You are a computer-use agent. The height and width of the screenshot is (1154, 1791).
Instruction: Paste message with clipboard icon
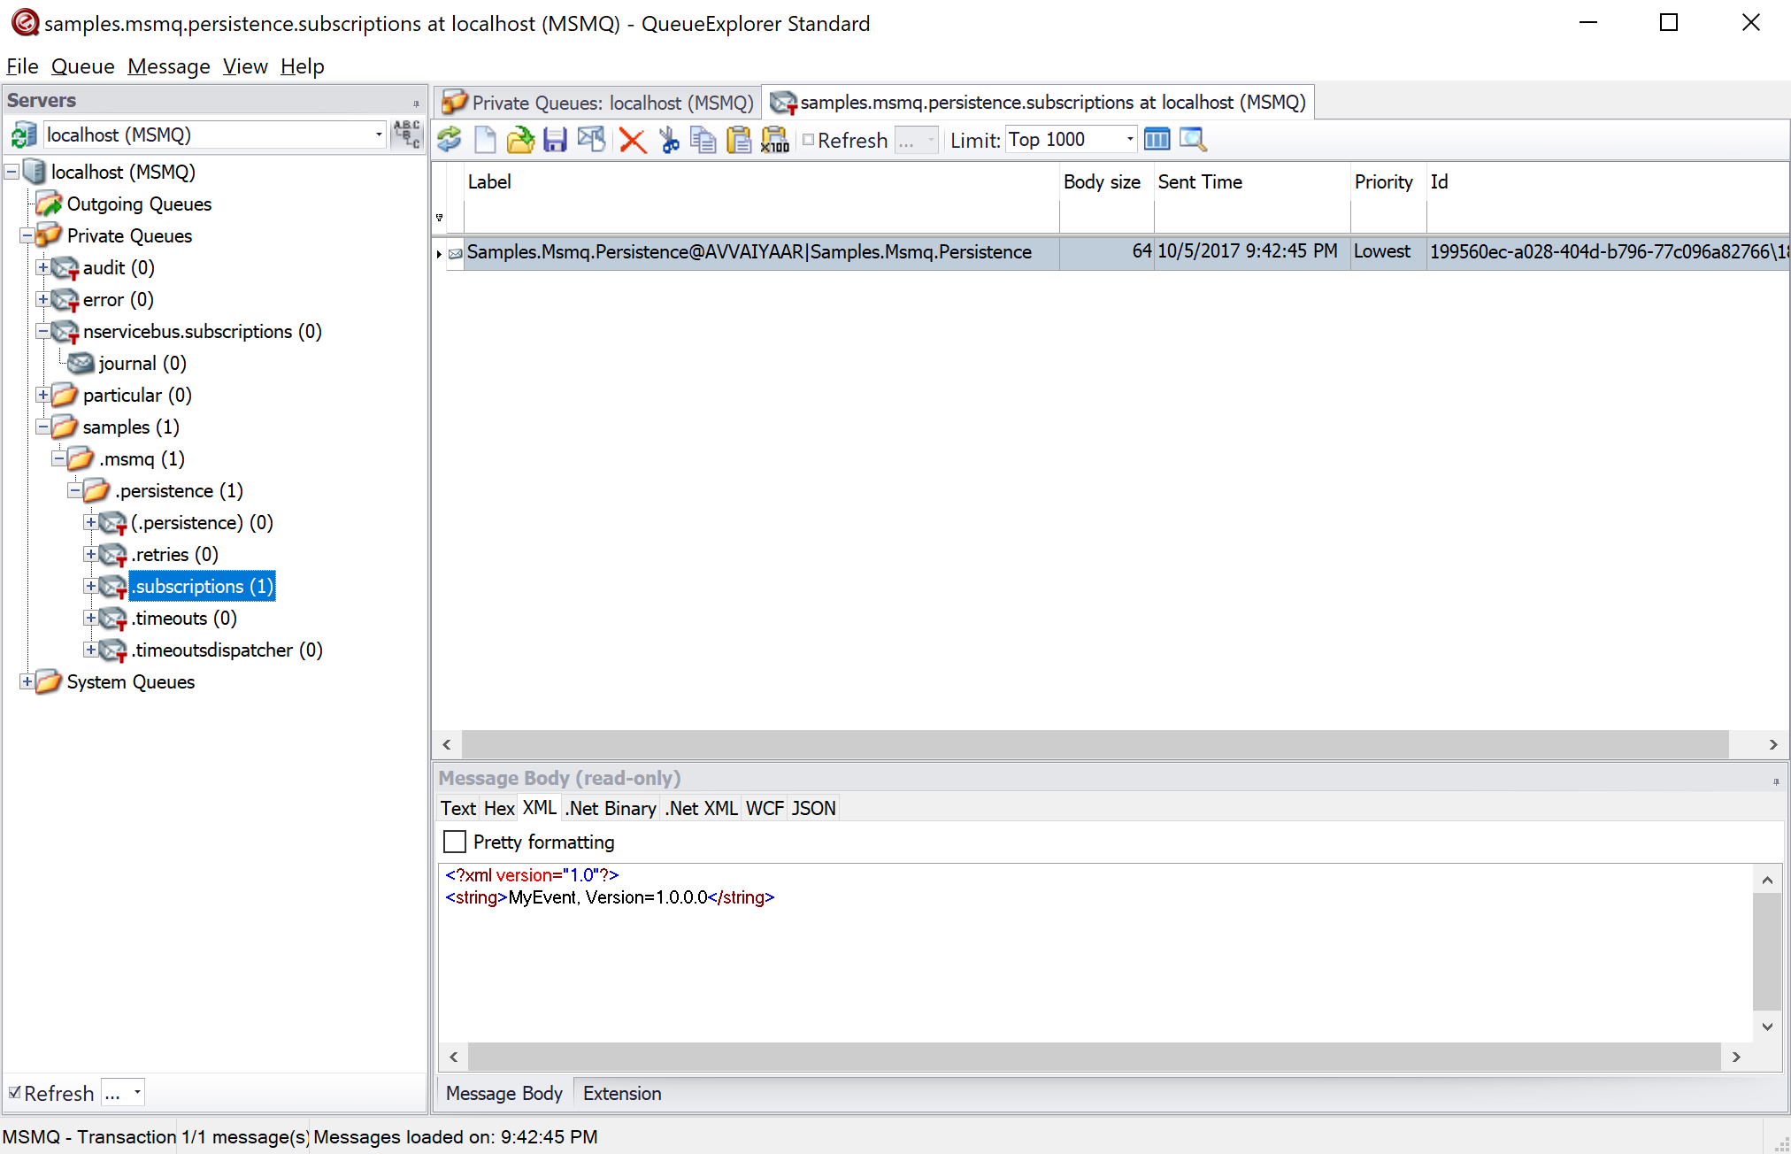pos(738,140)
